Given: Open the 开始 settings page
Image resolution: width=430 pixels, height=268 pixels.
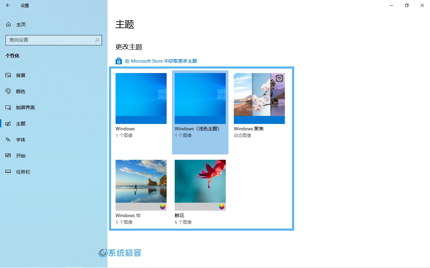Looking at the screenshot, I should (54, 156).
